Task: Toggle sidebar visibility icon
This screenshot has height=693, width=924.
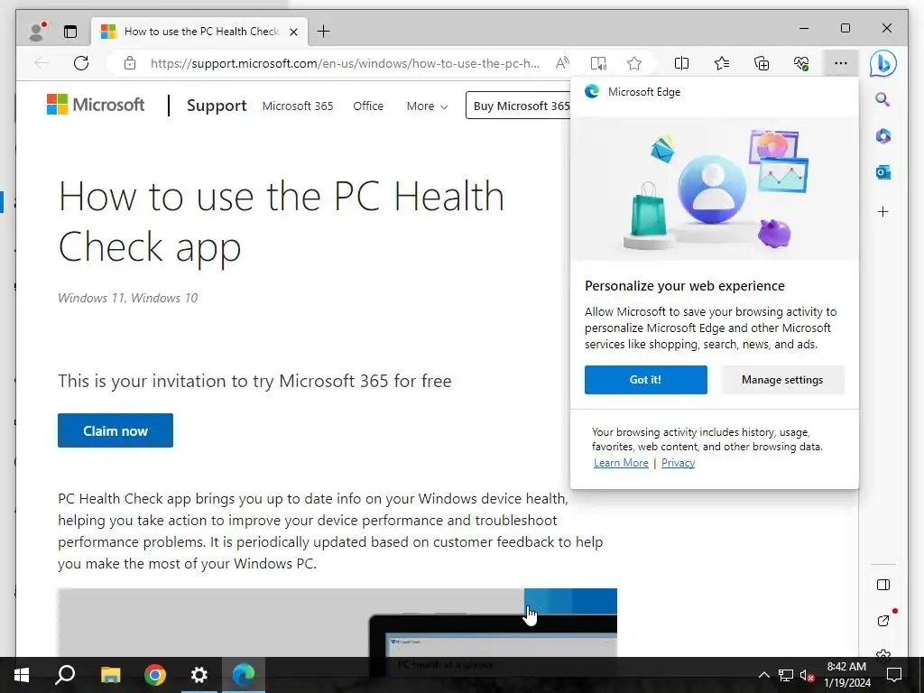Action: click(882, 585)
